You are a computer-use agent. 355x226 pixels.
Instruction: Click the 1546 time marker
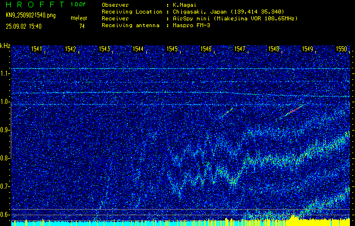coord(206,49)
